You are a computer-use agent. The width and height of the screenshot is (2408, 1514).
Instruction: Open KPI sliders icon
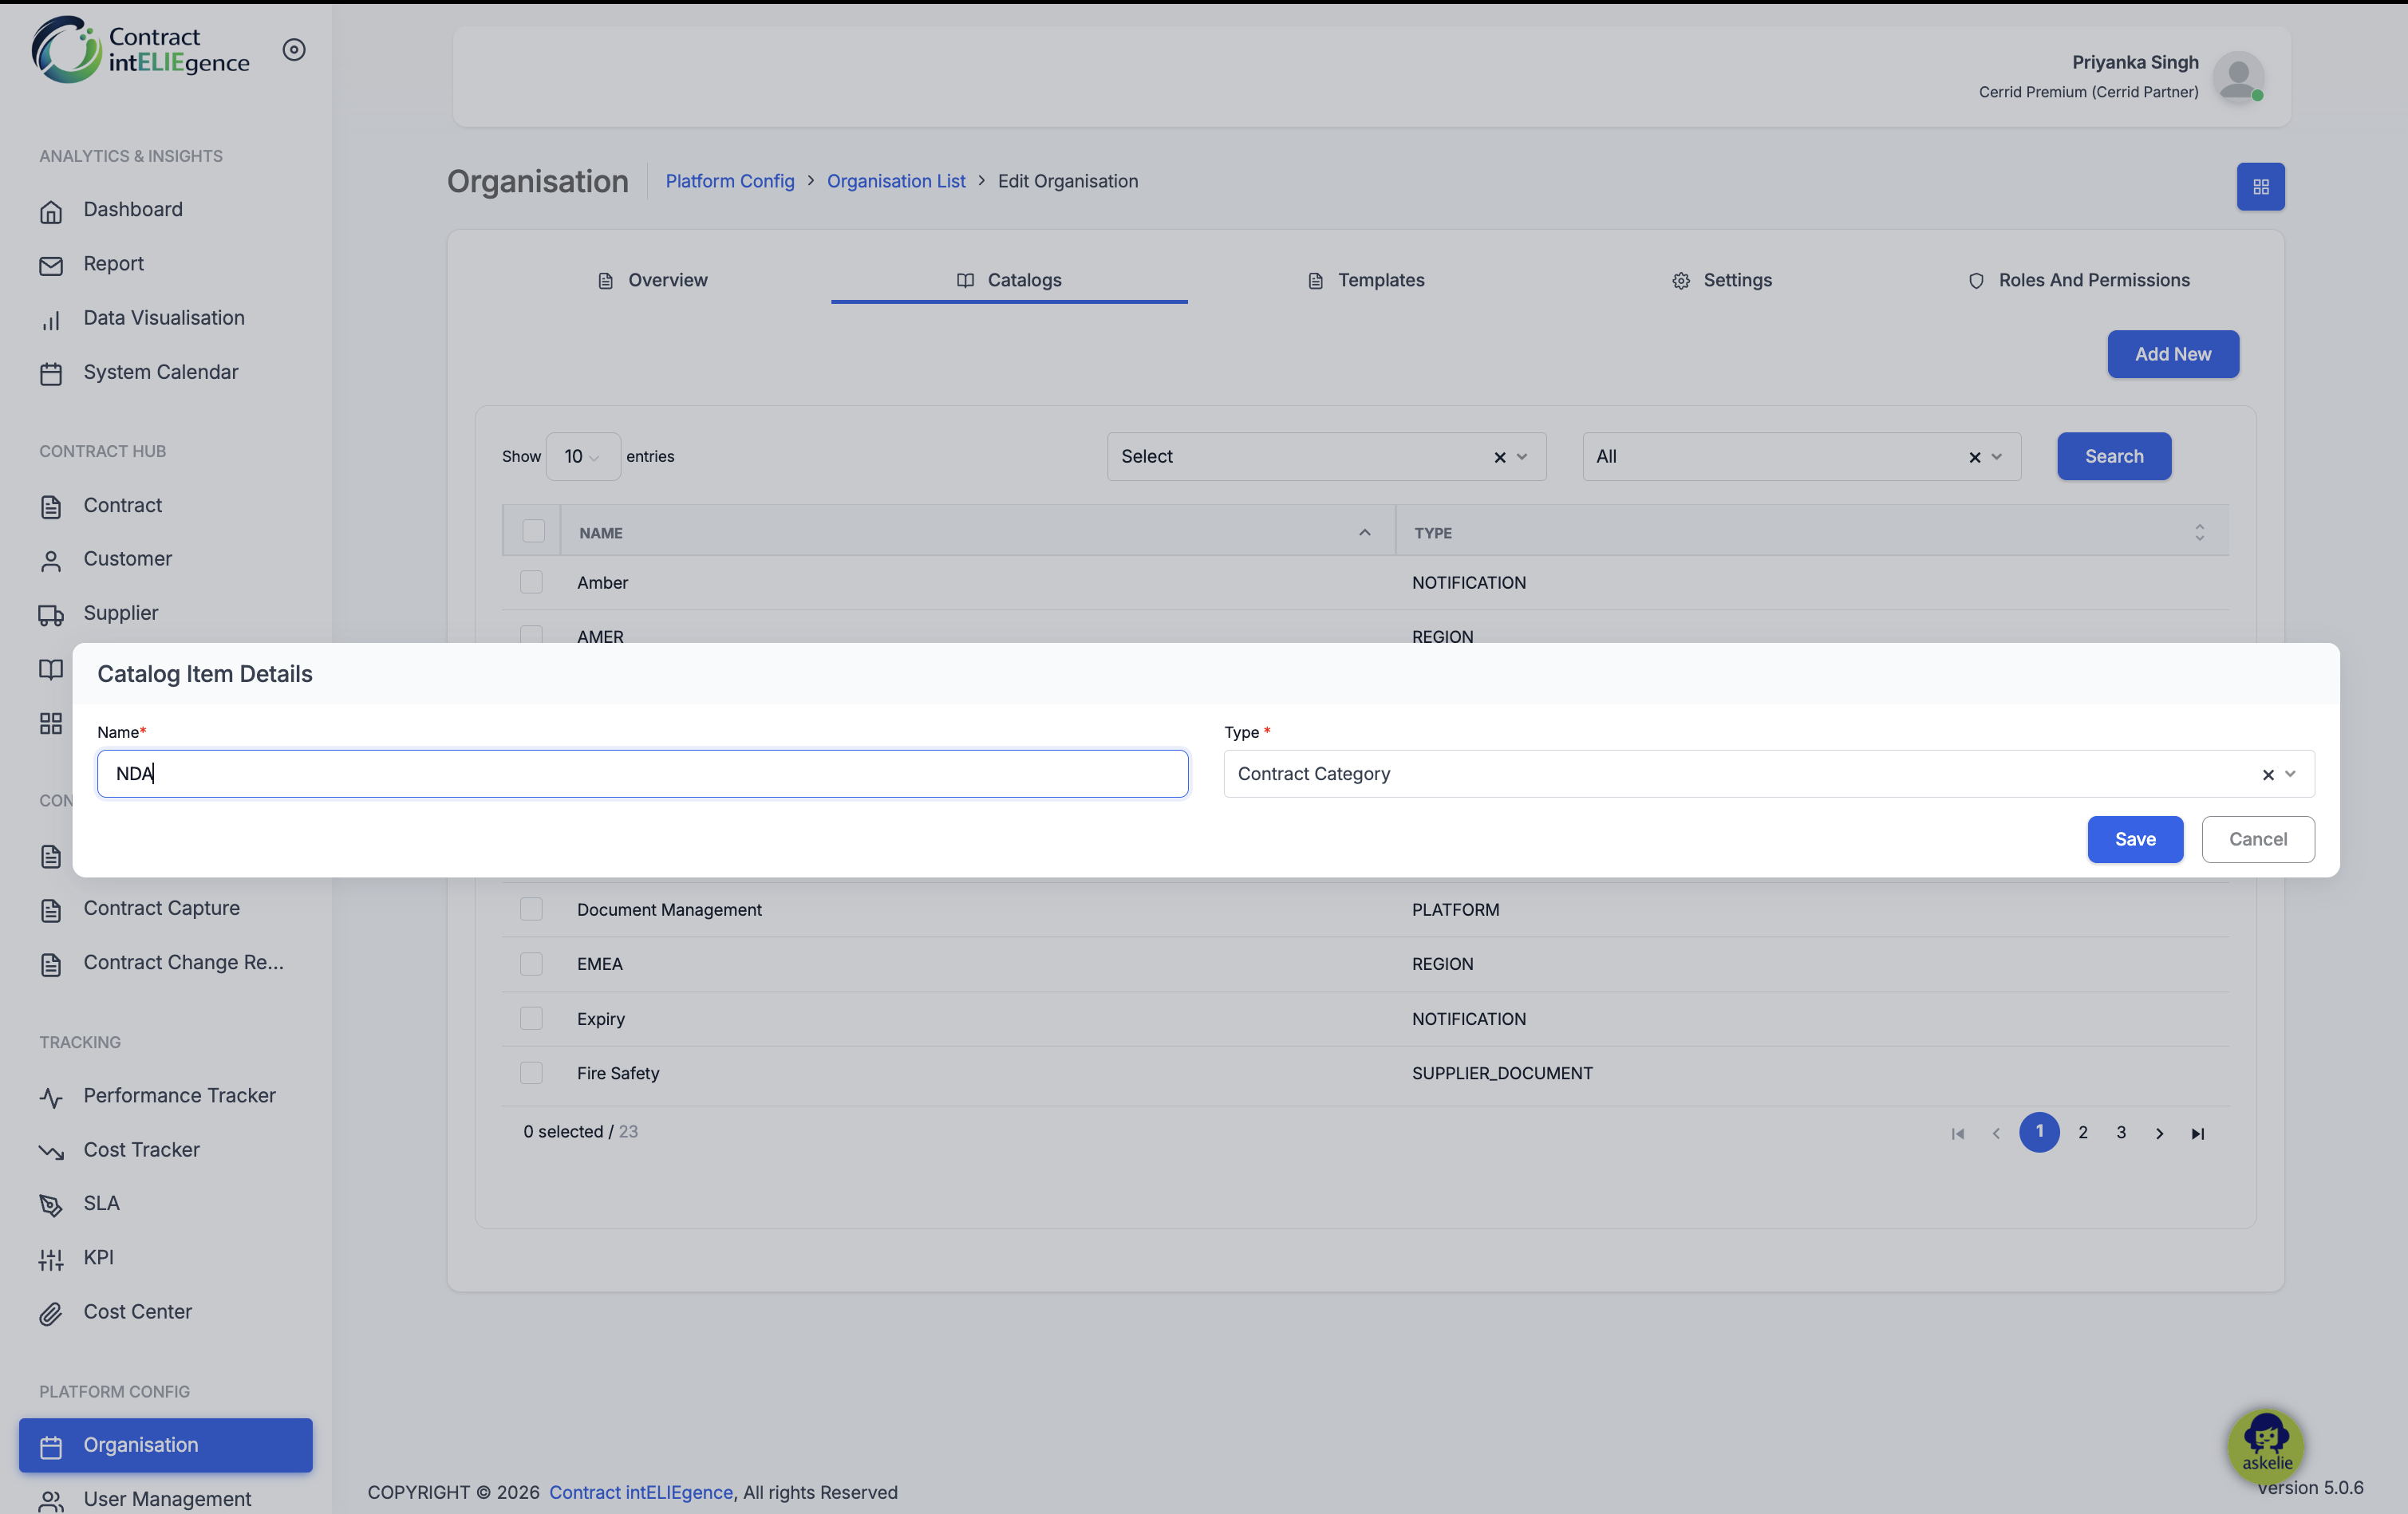pos(51,1259)
